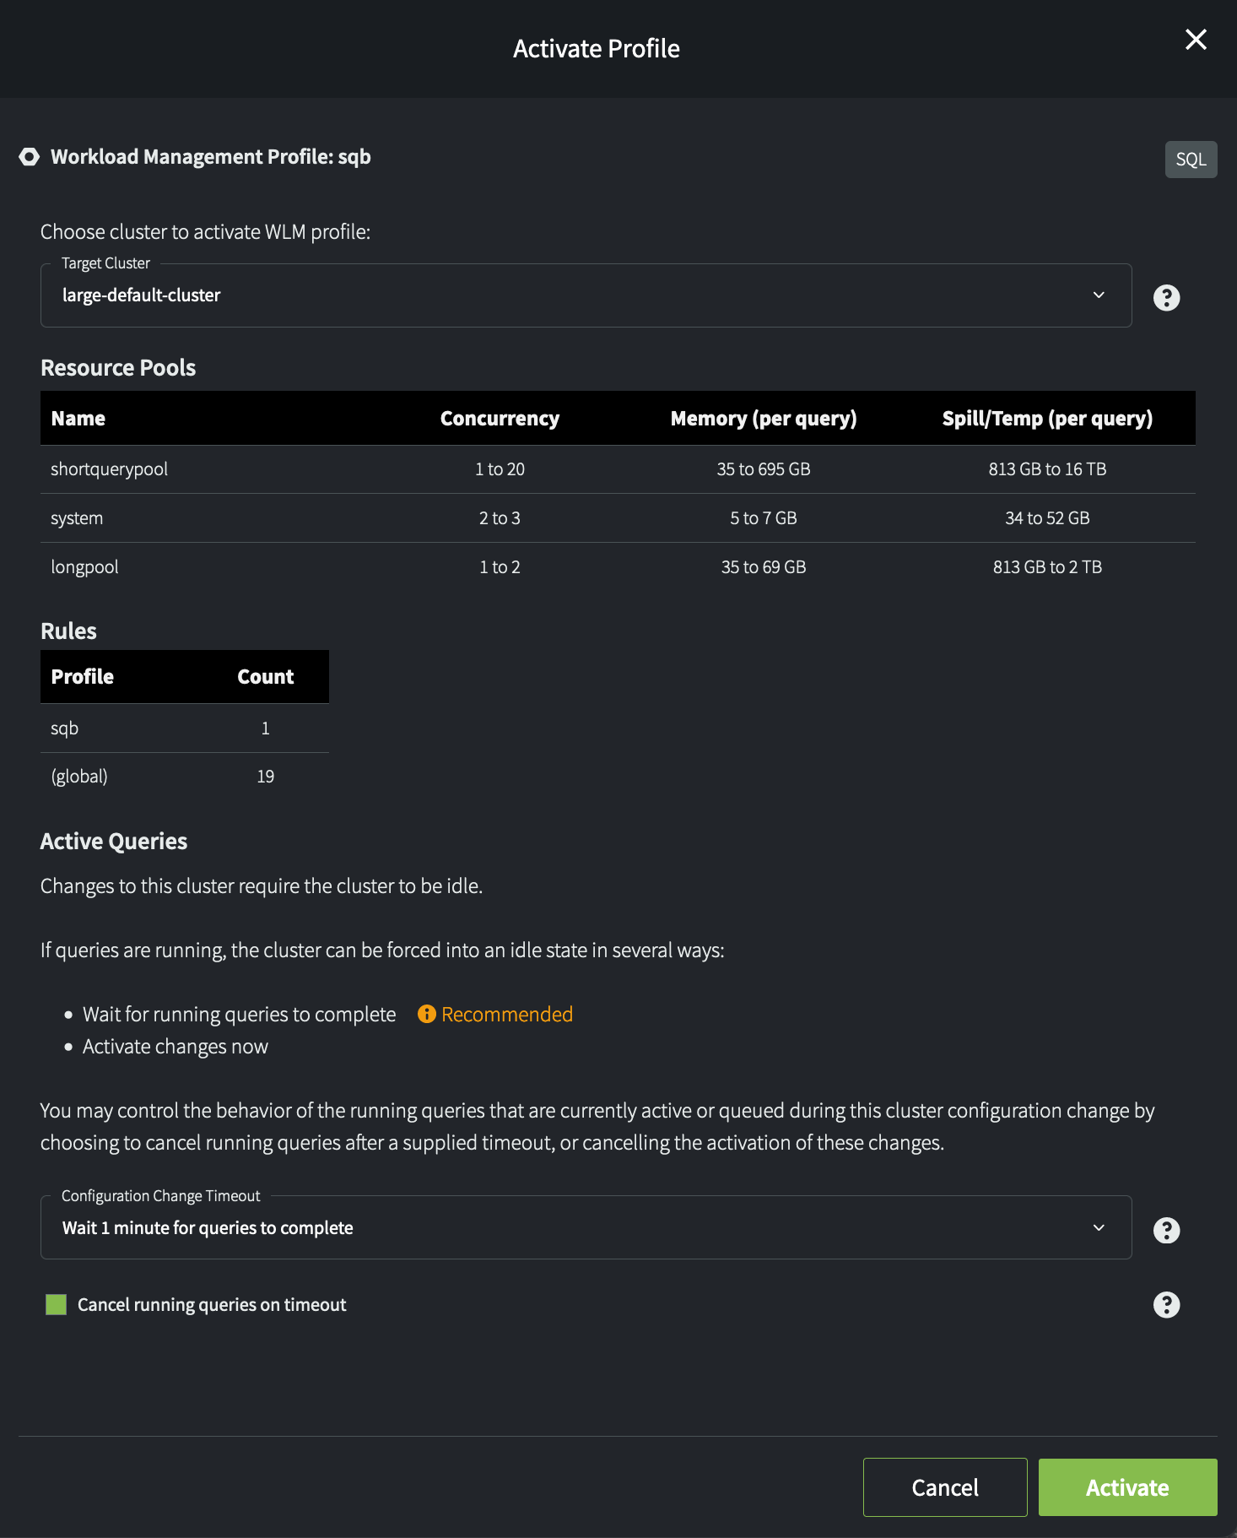Click the system resource pool row
The image size is (1237, 1538).
click(x=617, y=518)
